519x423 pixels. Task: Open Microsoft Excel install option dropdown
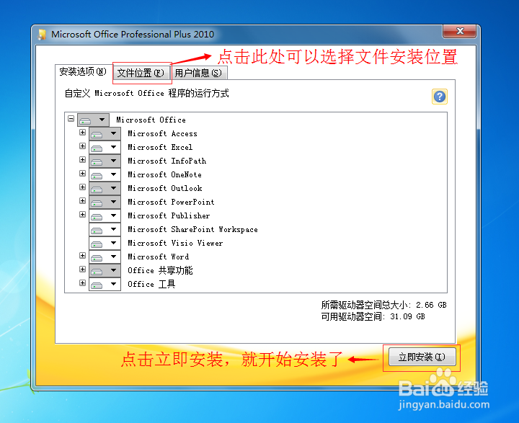(x=105, y=147)
